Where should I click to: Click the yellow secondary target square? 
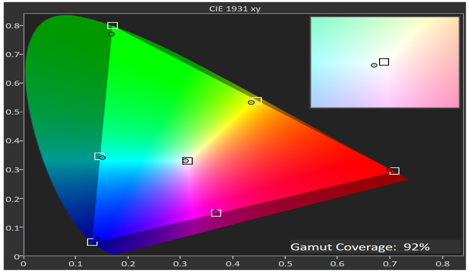257,101
